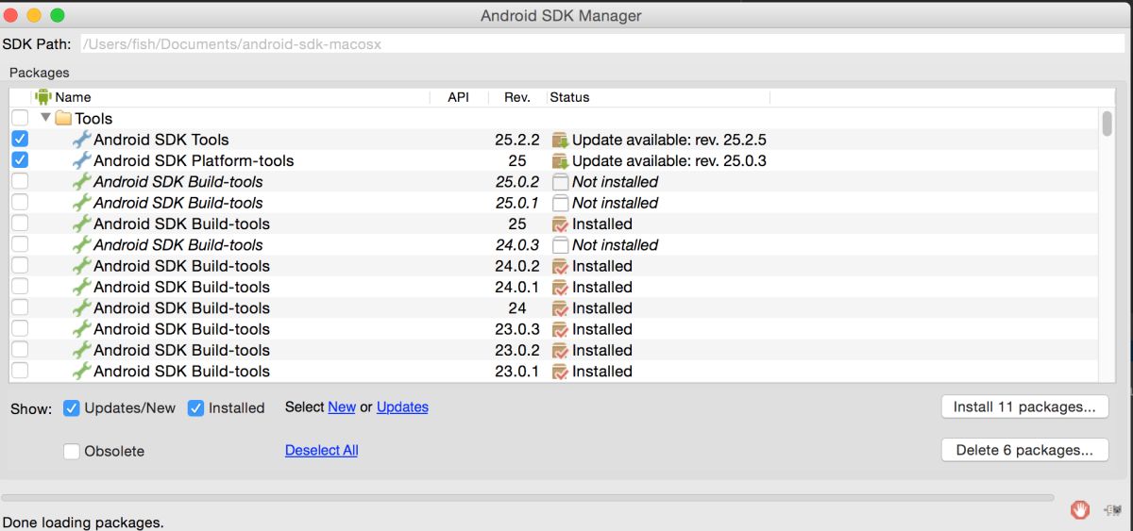Screen dimensions: 1133x531
Task: Click the installed icon for Build-tools 23.0.3
Action: click(560, 329)
